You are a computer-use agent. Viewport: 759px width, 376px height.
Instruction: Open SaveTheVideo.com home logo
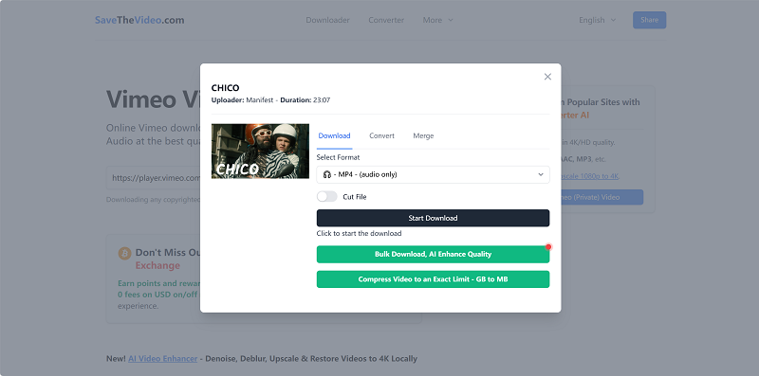(139, 20)
